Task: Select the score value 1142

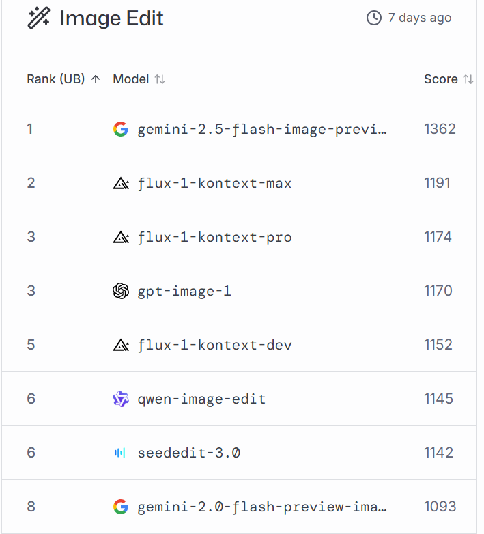Action: (438, 453)
